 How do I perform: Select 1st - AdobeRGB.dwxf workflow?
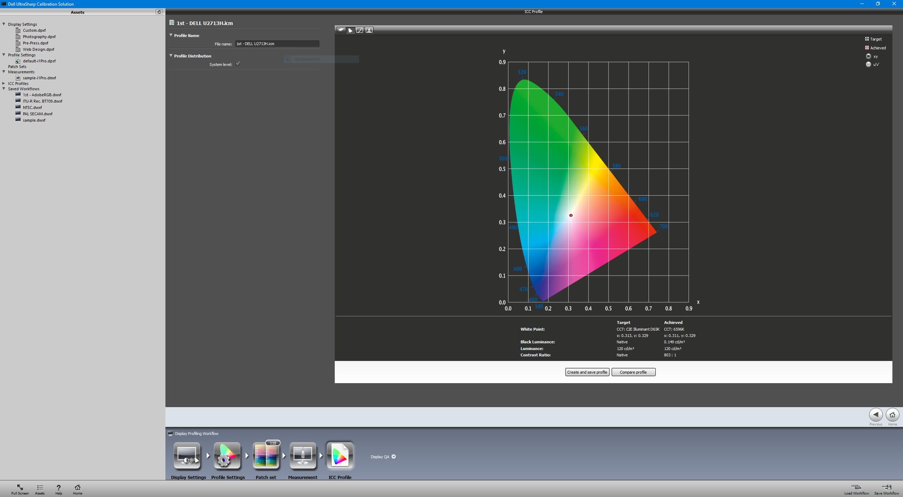pyautogui.click(x=42, y=95)
